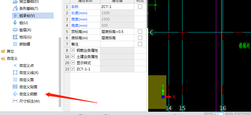Collapse the 自定义 folder

point(3,59)
